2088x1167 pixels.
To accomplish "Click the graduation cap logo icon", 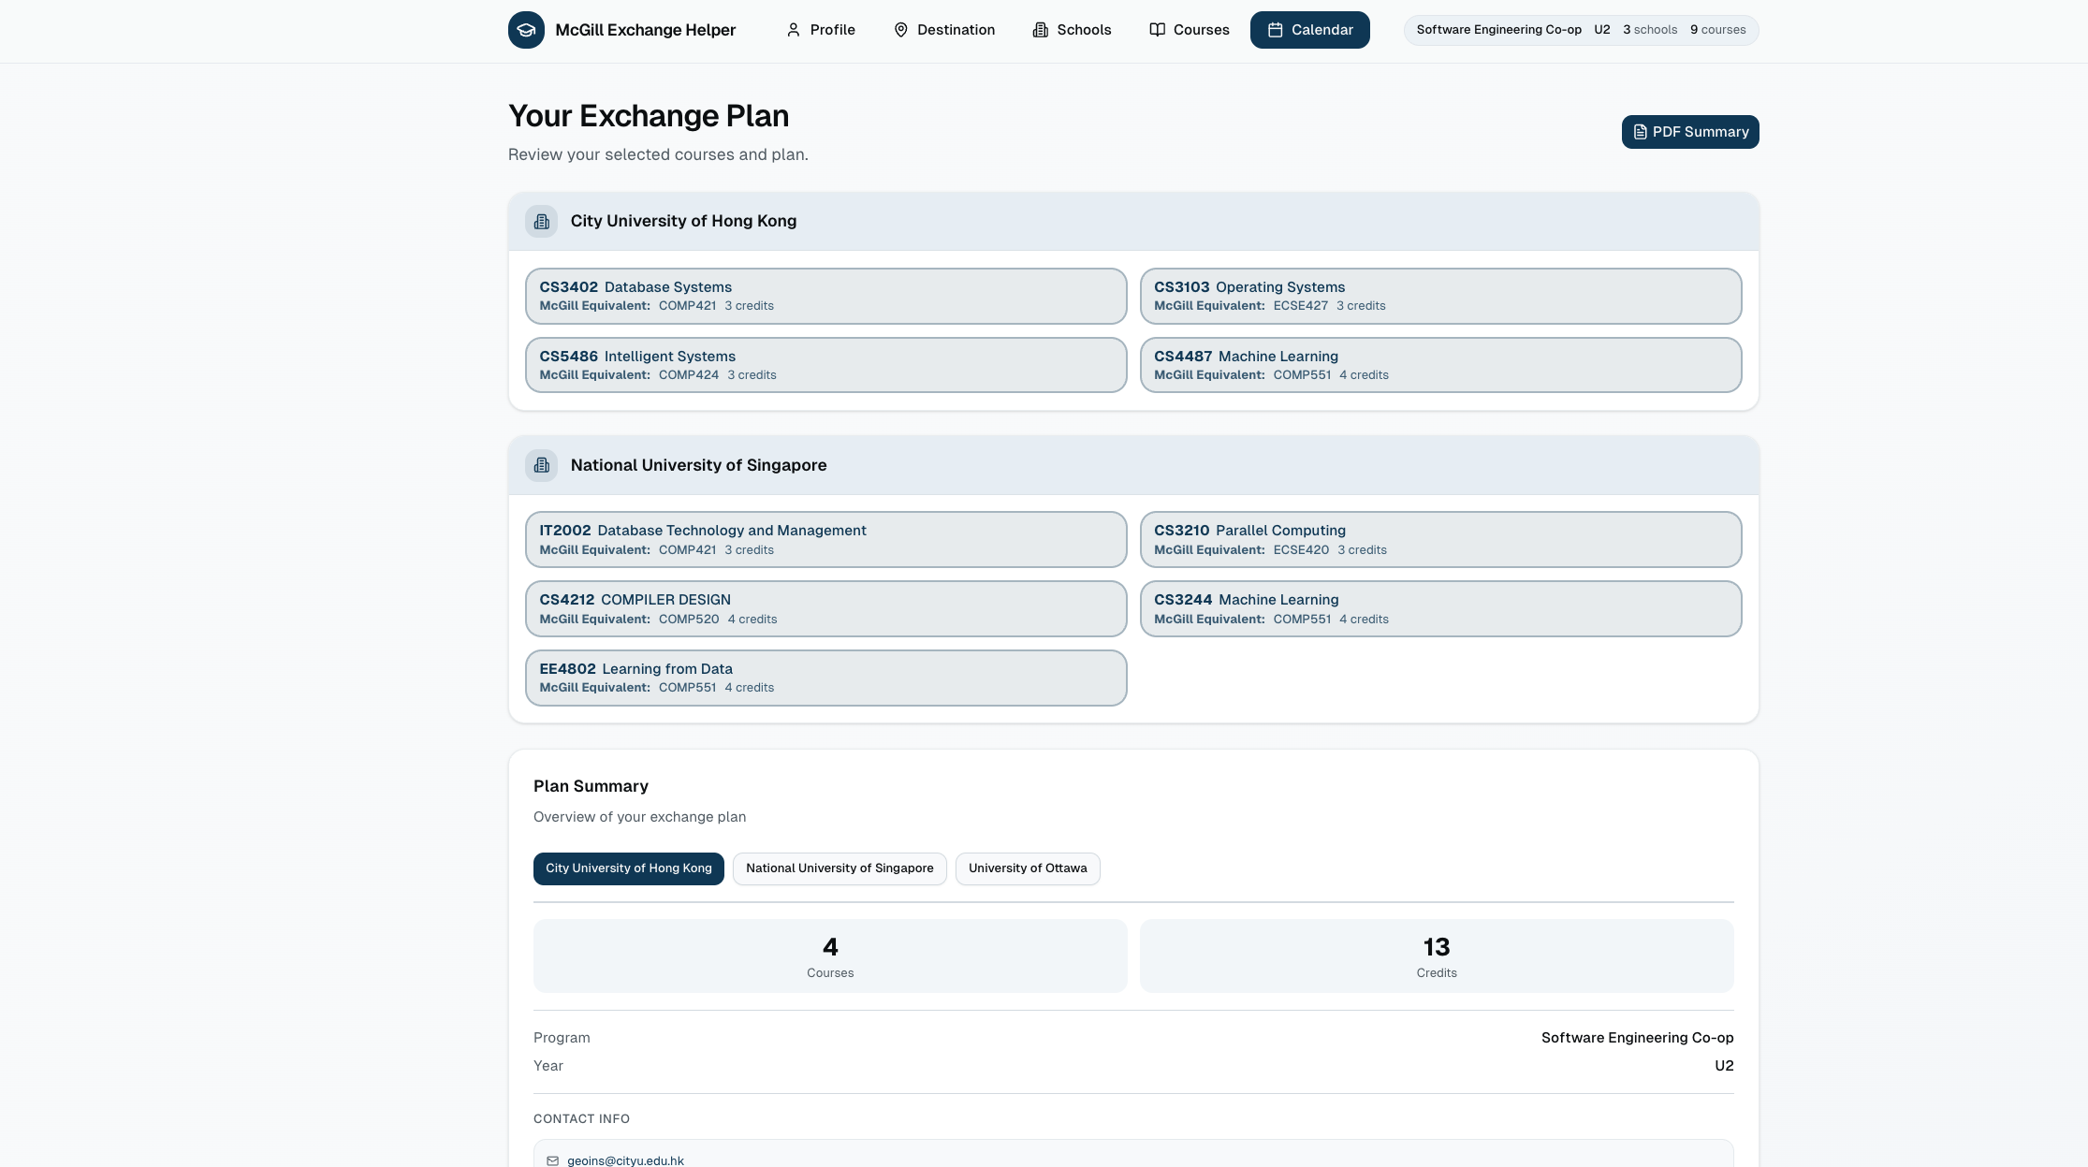I will coord(526,30).
